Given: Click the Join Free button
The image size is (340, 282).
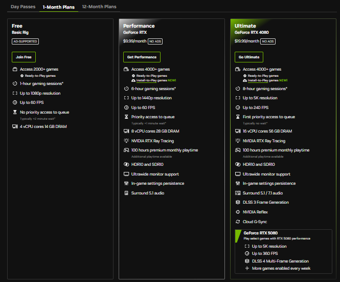Looking at the screenshot, I should [24, 57].
